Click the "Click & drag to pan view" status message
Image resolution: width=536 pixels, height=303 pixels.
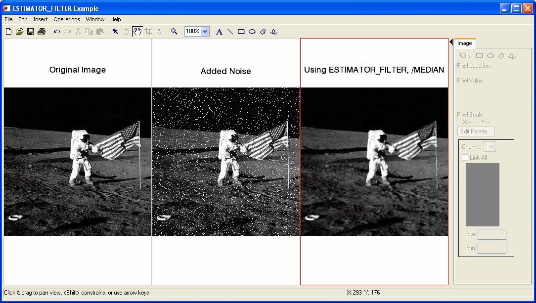click(77, 293)
